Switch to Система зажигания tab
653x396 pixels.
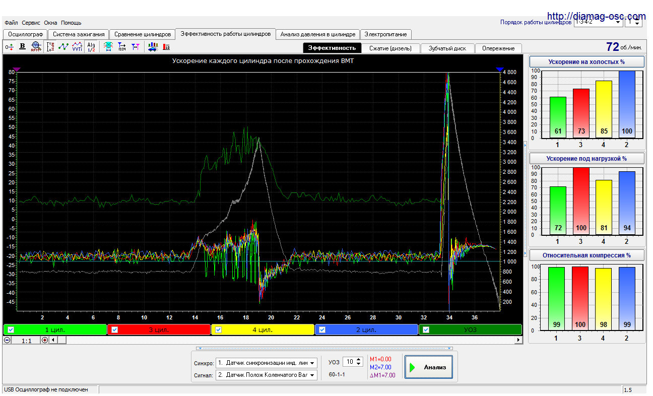click(x=79, y=34)
